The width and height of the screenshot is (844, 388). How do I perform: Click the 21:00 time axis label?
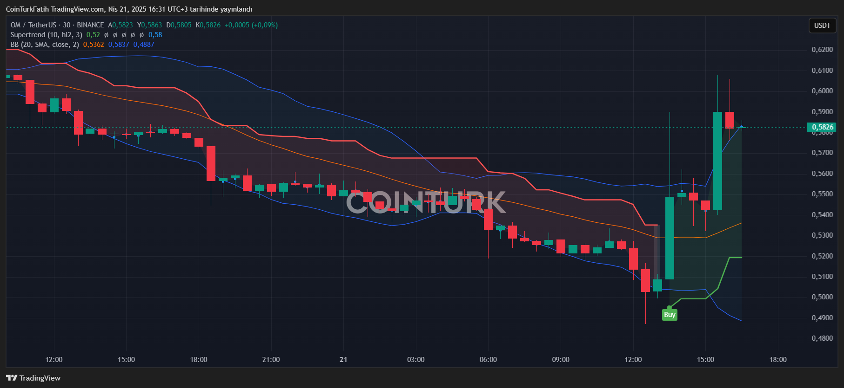pyautogui.click(x=271, y=360)
